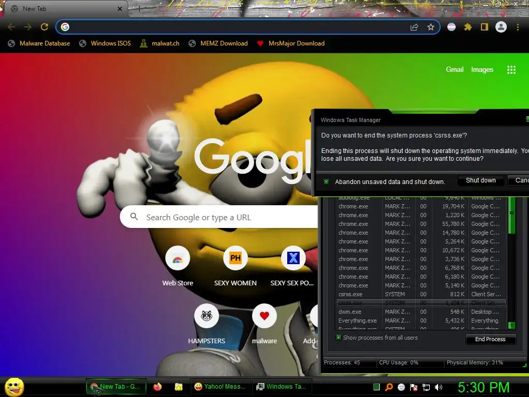Select chrome.exe row using 14,780 K
The width and height of the screenshot is (529, 397).
pos(421,233)
